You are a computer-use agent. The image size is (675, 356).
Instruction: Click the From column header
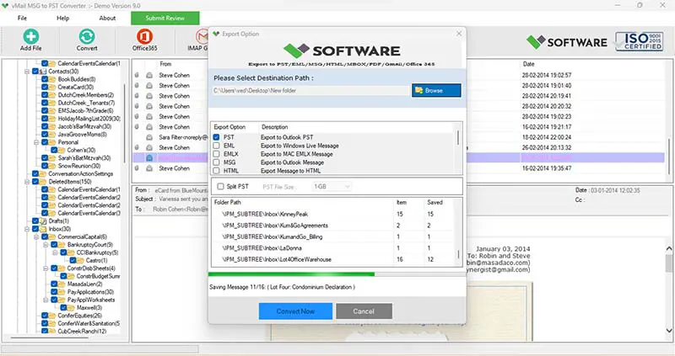(x=165, y=64)
